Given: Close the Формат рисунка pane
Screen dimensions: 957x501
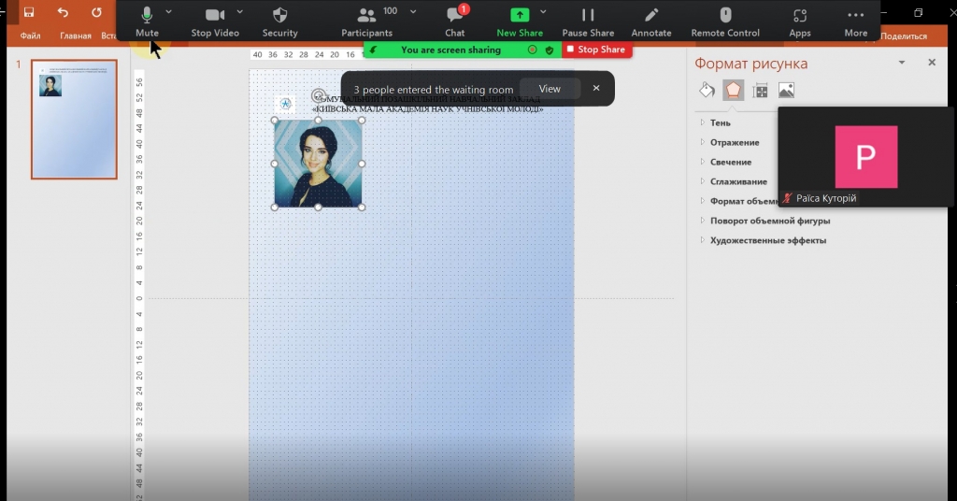Looking at the screenshot, I should [x=932, y=63].
